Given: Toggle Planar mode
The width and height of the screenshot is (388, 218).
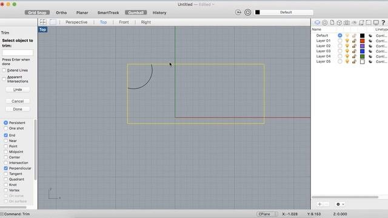Looking at the screenshot, I should click(82, 13).
